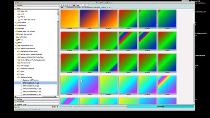210x118 pixels.
Task: Select the Displacements folder
Action: click(25, 63)
